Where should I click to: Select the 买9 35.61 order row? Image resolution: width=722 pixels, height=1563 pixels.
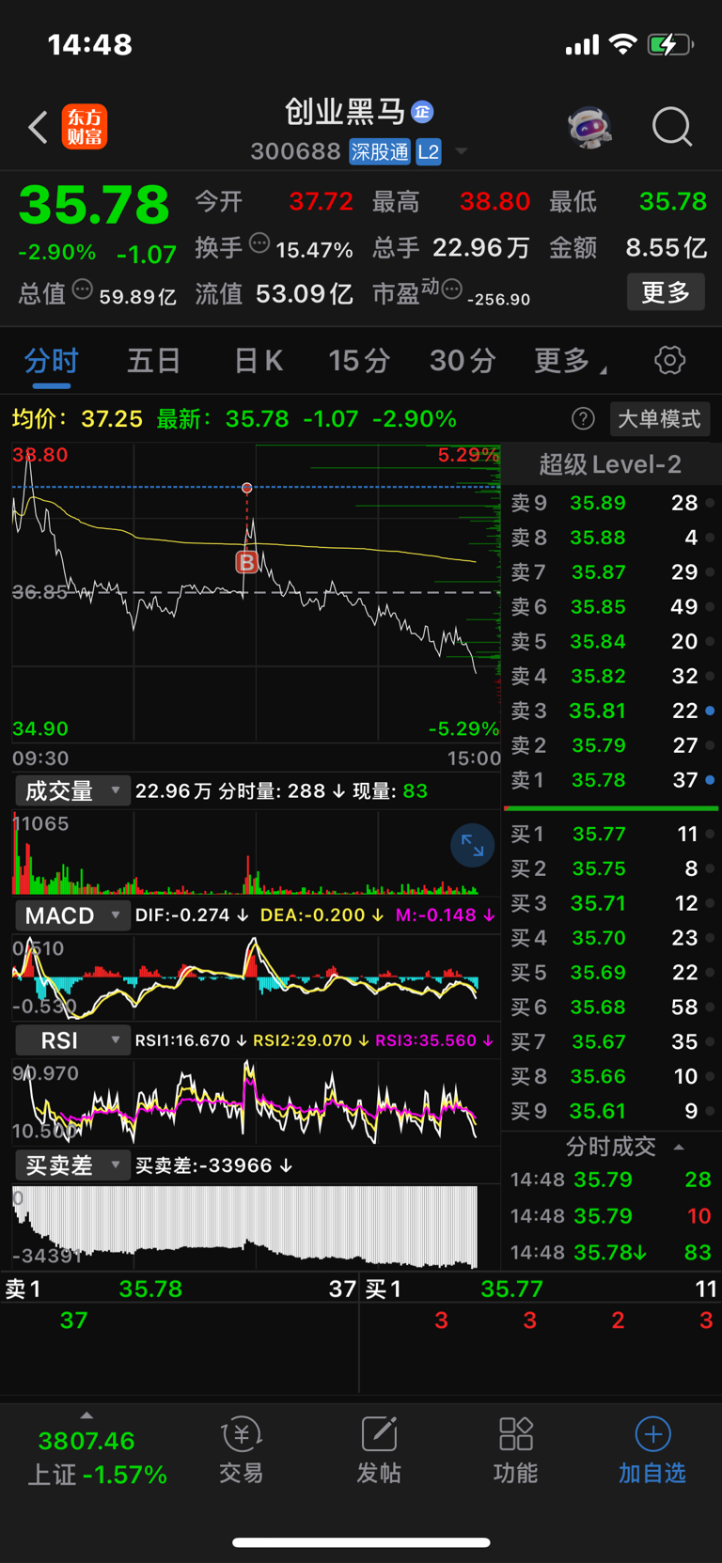point(612,1111)
